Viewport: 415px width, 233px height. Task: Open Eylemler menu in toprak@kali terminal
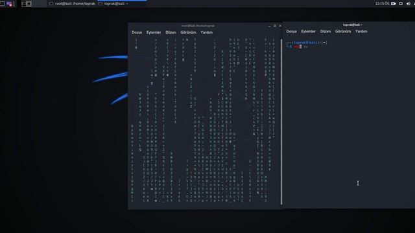tap(309, 31)
